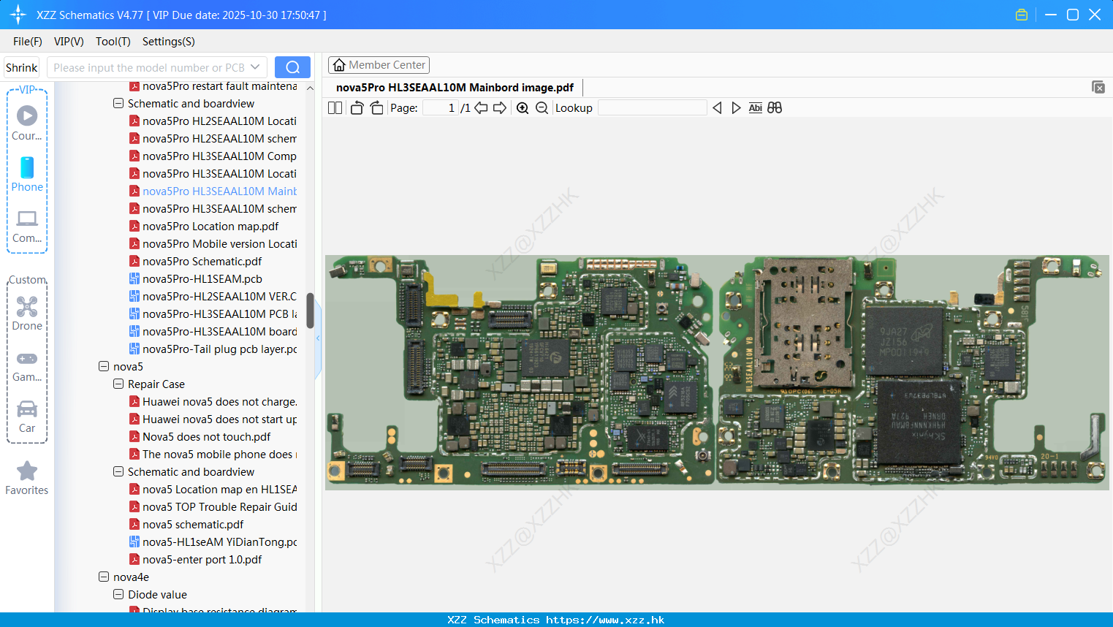Viewport: 1113px width, 627px height.
Task: Open Huawei nova5 does not charge pdf
Action: click(213, 402)
